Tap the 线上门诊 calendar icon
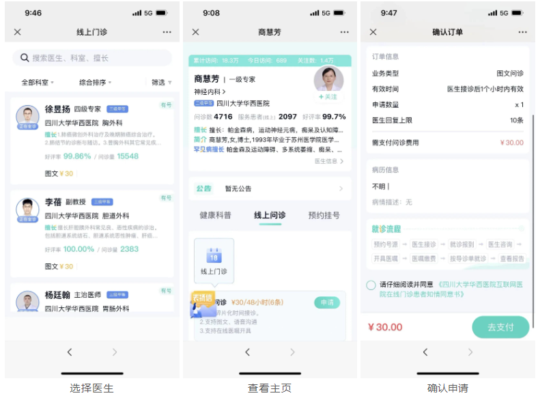Screen dimensions: 538x400 (214, 255)
